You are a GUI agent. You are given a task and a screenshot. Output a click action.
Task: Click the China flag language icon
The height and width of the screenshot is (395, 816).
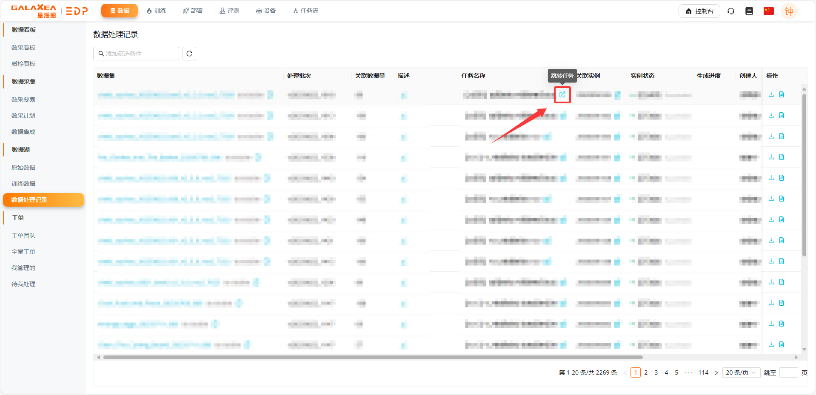tap(768, 11)
